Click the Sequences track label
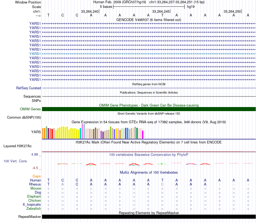 (32, 96)
